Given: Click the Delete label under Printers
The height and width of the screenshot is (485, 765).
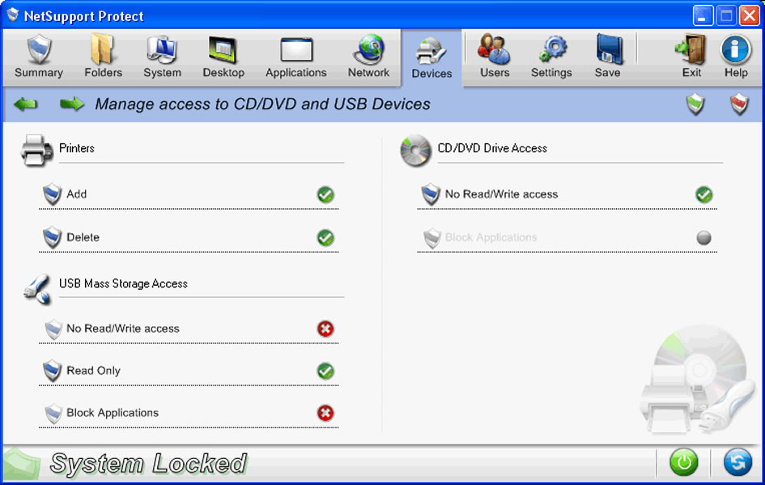Looking at the screenshot, I should click(83, 237).
